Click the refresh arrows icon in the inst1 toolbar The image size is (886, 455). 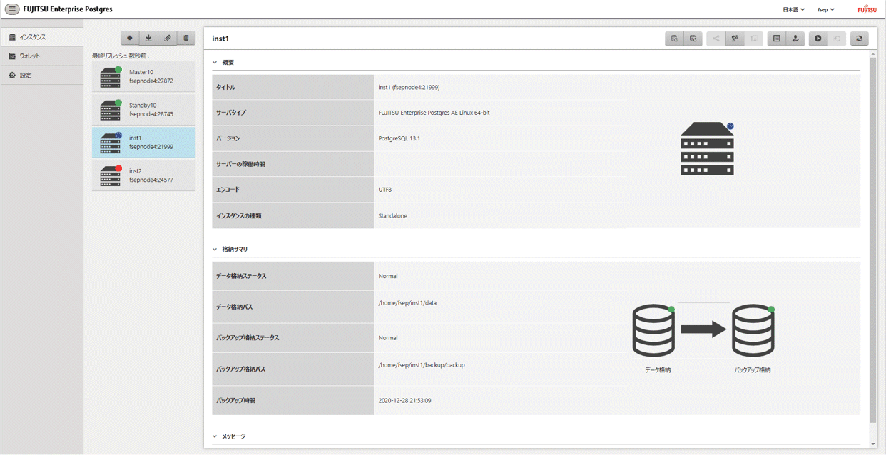(859, 39)
